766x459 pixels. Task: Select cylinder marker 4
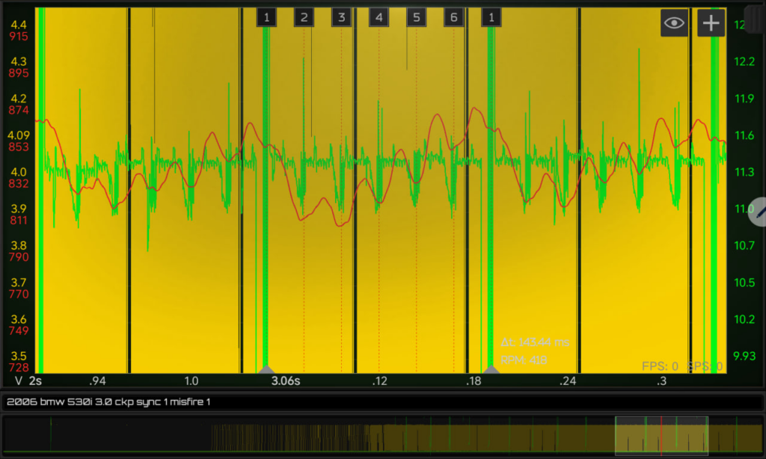[x=379, y=18]
